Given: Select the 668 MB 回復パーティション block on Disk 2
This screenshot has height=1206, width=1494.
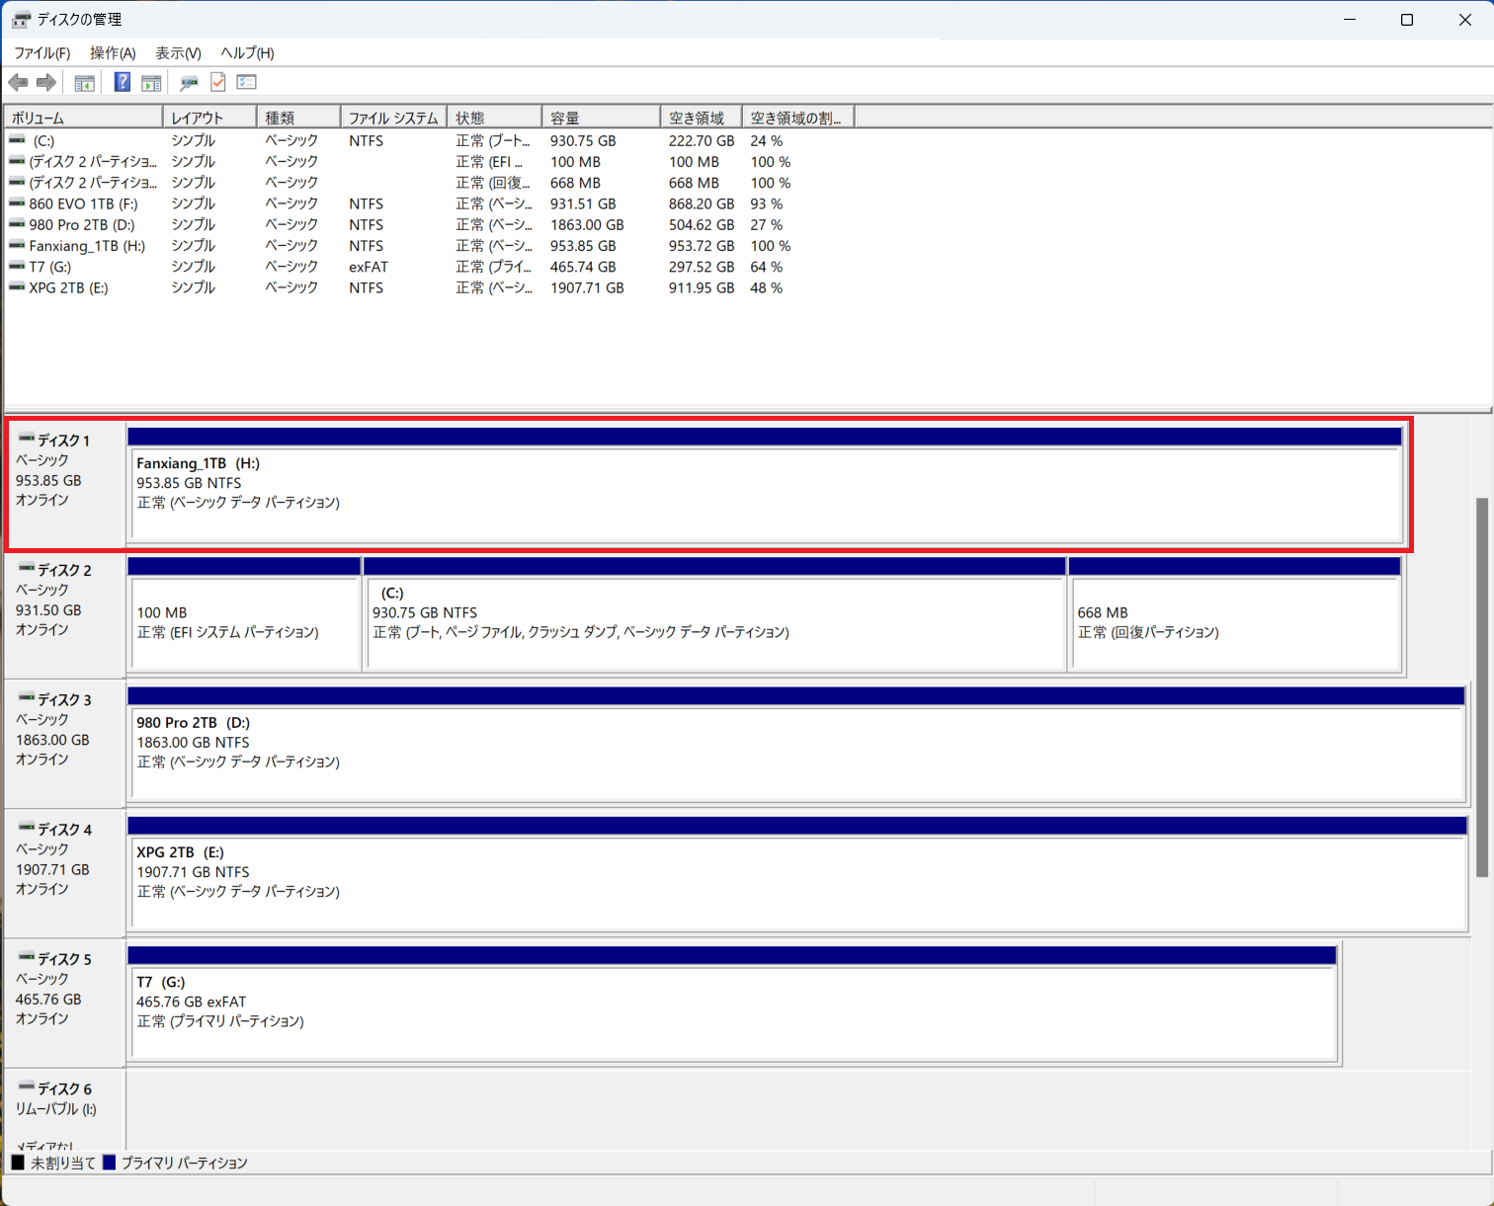Looking at the screenshot, I should [x=1235, y=613].
